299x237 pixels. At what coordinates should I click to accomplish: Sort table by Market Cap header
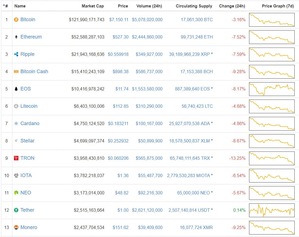click(x=93, y=6)
